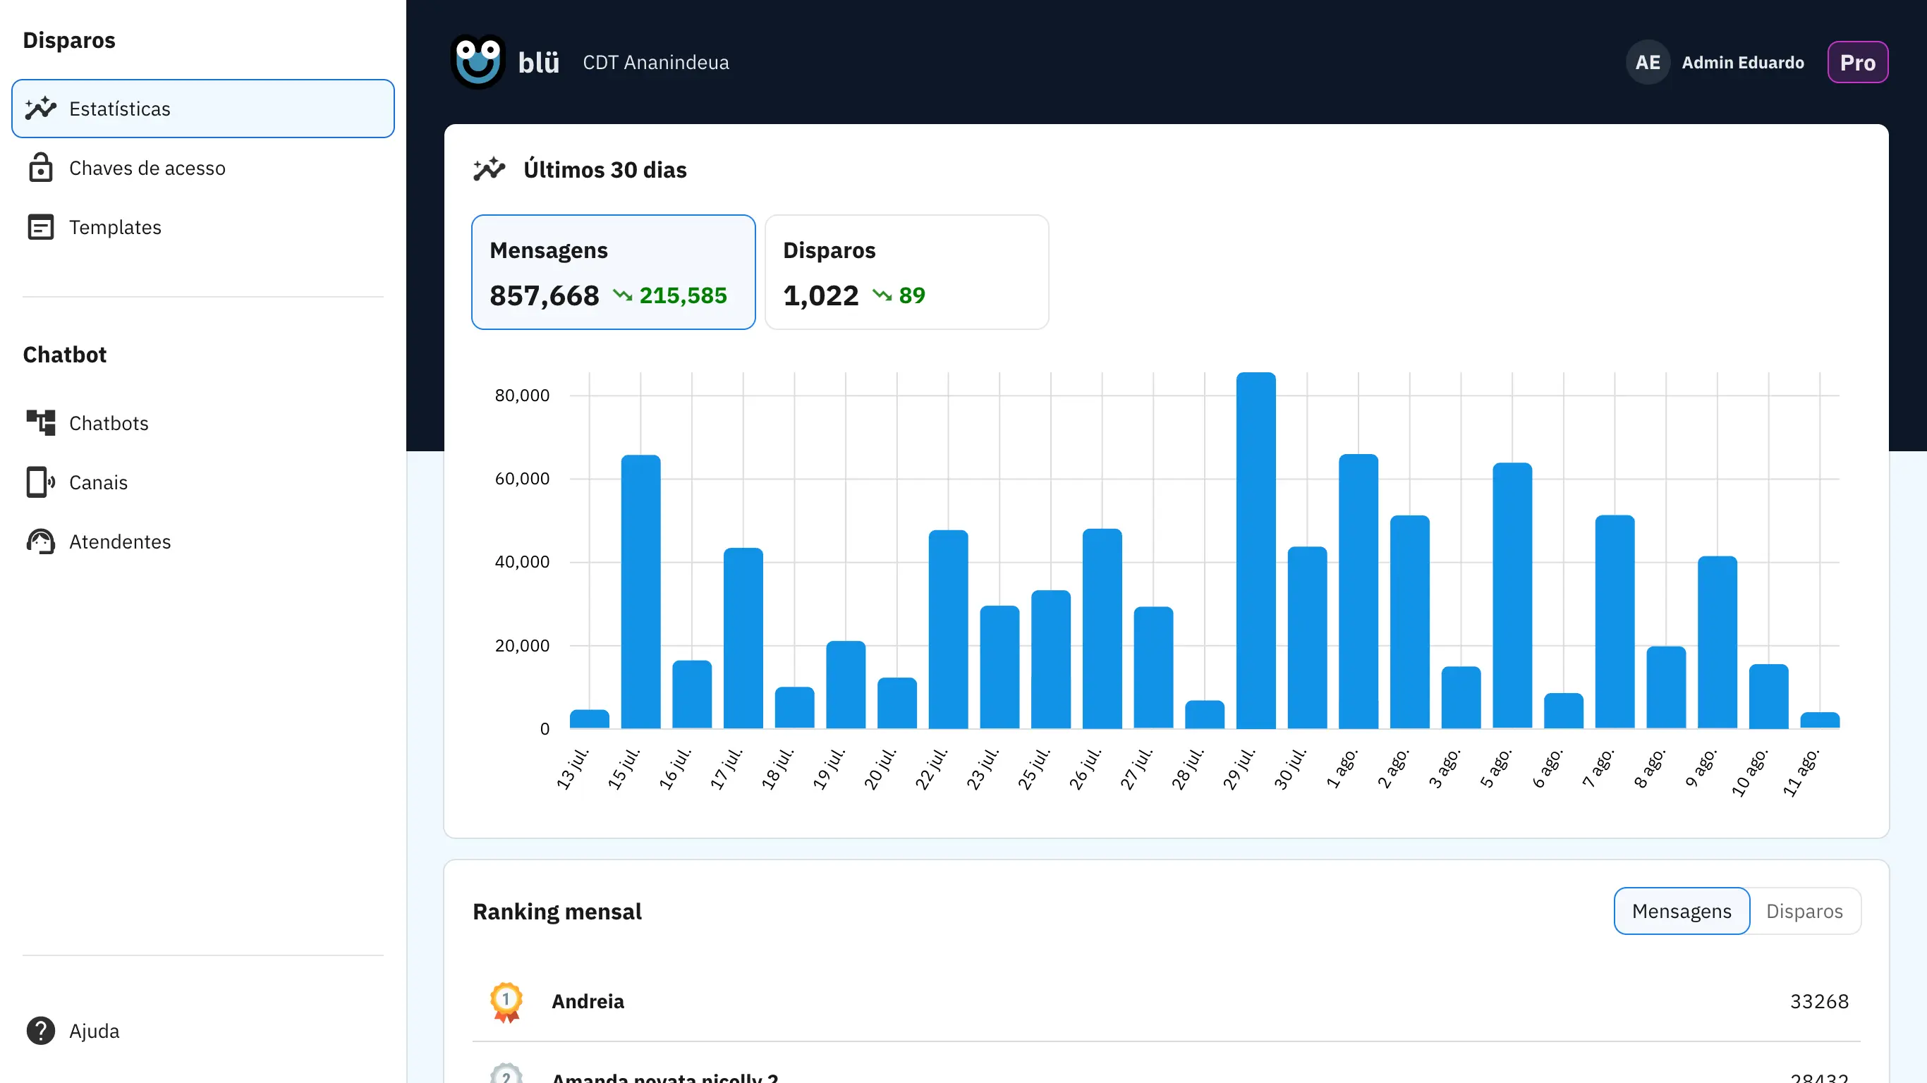Click the Atendentes headset icon

pos(40,541)
